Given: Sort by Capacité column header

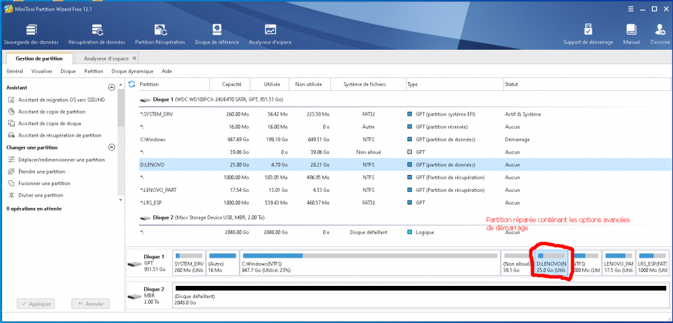Looking at the screenshot, I should tap(232, 84).
